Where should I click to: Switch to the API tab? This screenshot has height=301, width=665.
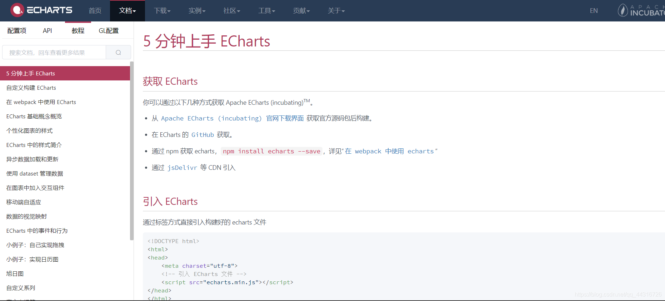(47, 31)
